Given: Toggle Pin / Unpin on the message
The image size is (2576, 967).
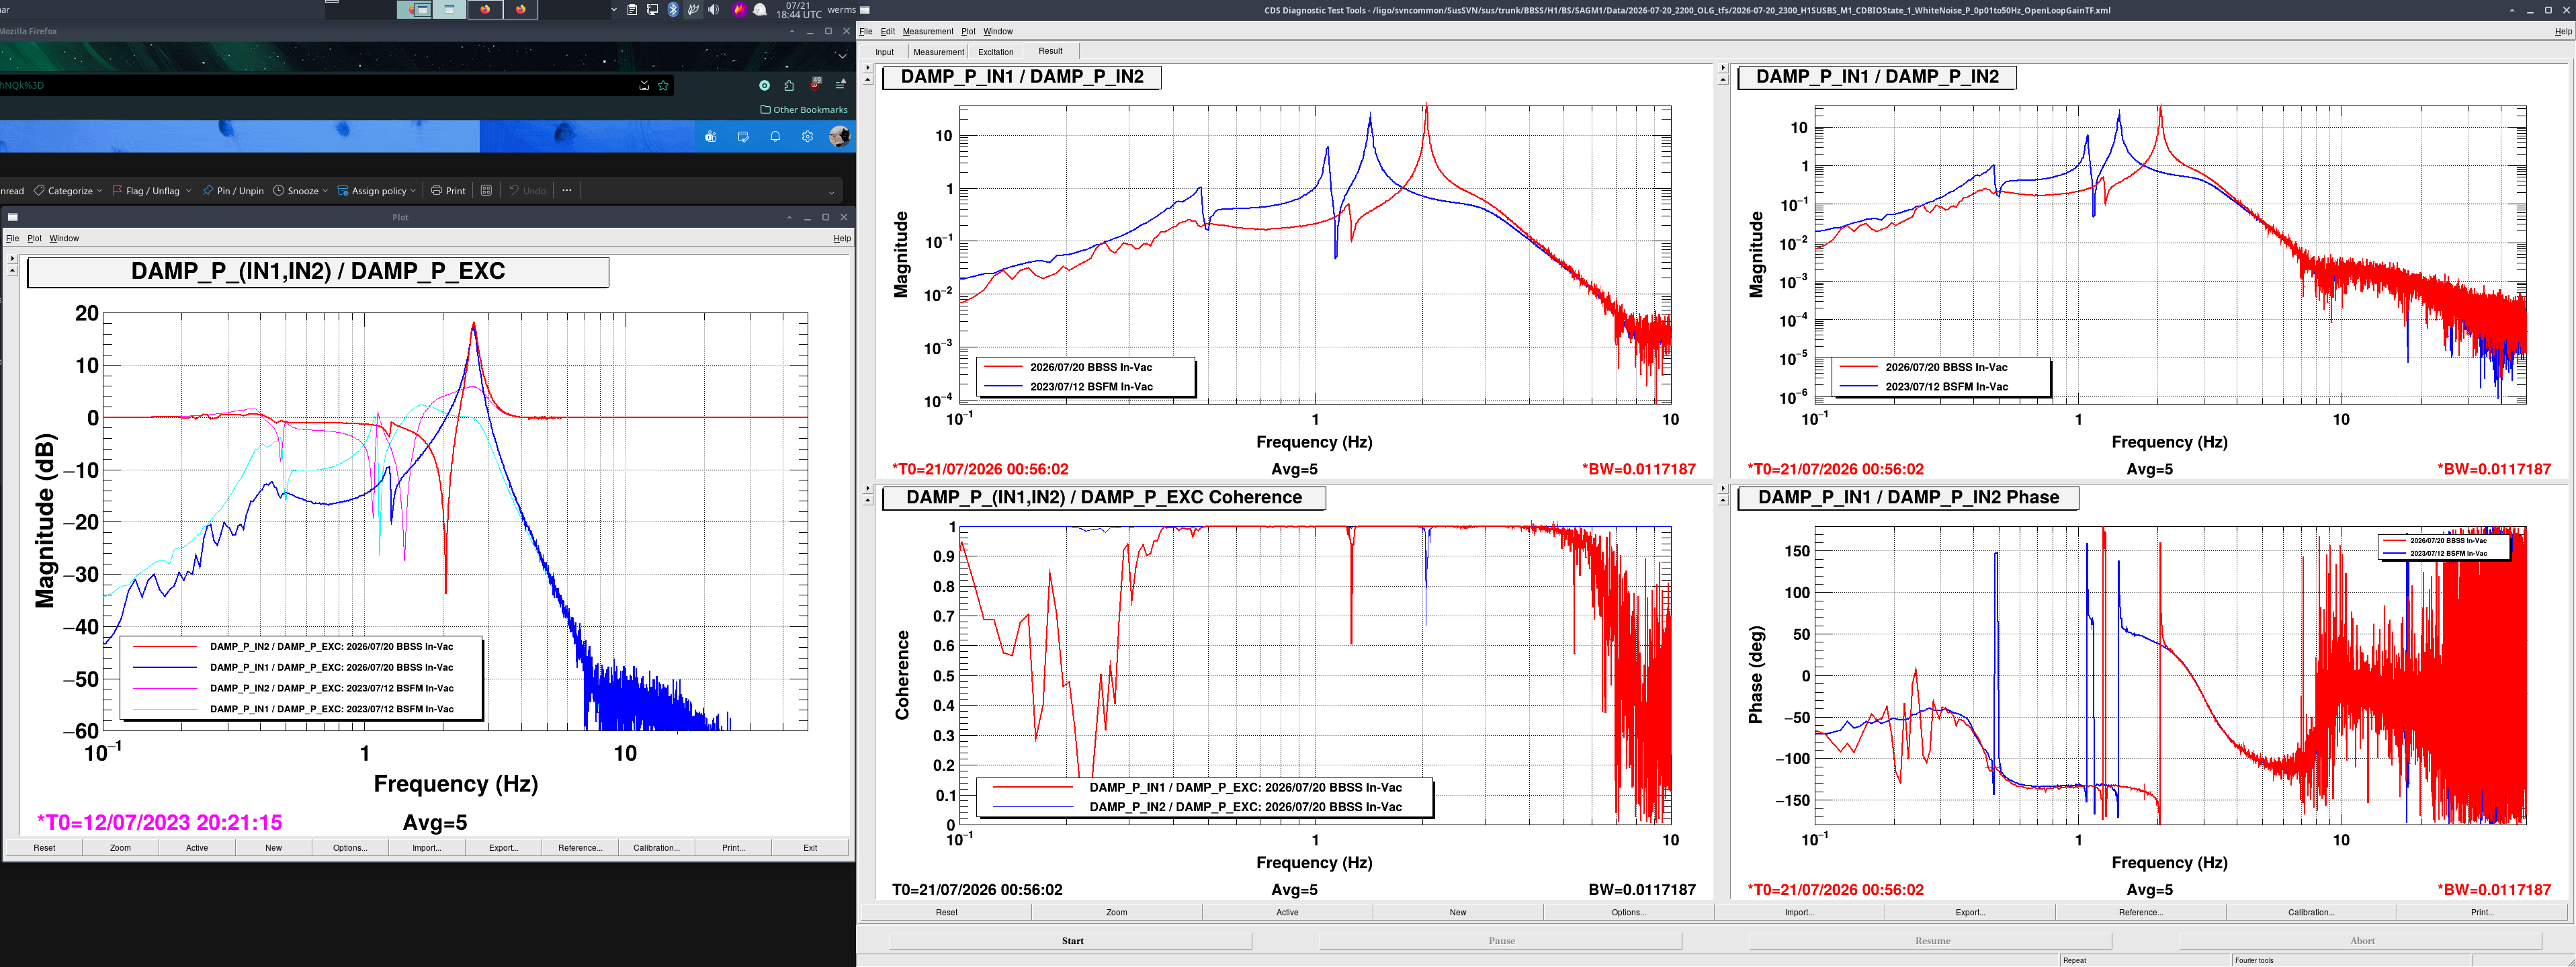Looking at the screenshot, I should (x=233, y=190).
